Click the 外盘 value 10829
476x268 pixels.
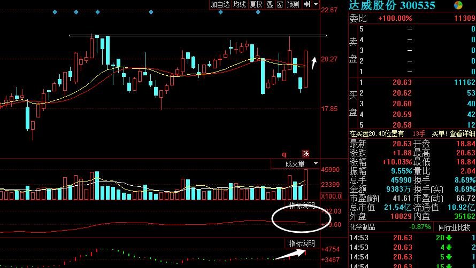click(x=402, y=217)
